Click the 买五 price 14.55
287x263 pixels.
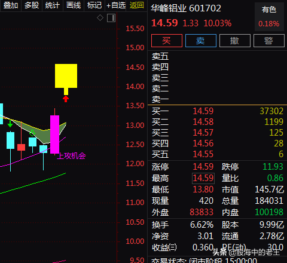pyautogui.click(x=203, y=154)
